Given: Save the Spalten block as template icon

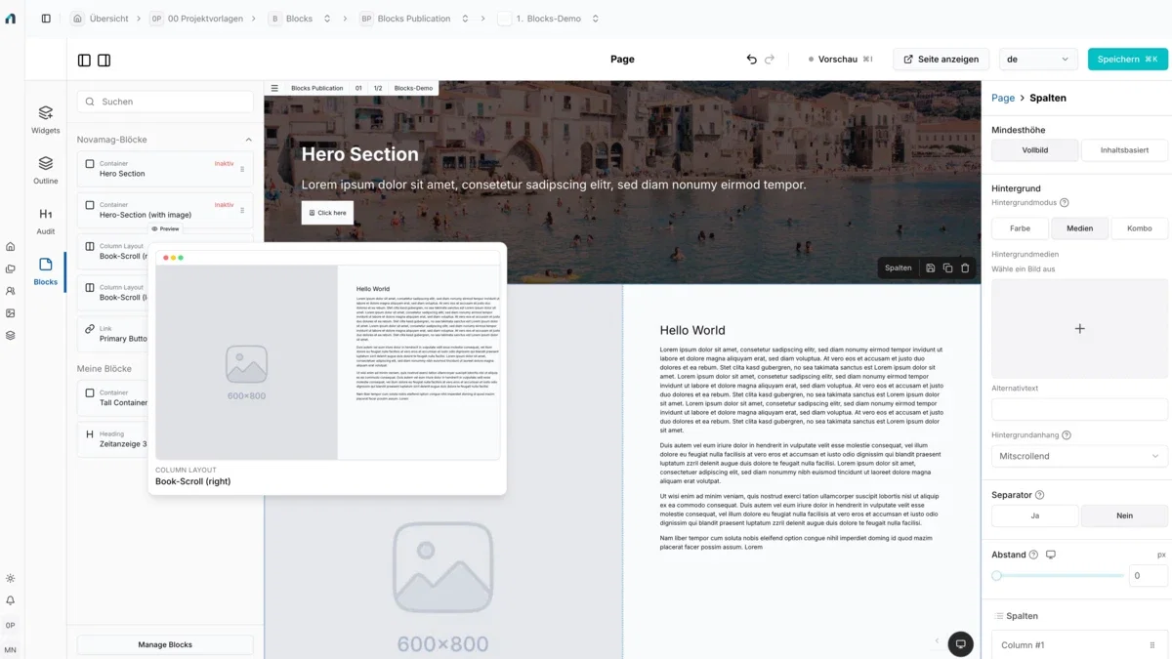Looking at the screenshot, I should pos(930,268).
